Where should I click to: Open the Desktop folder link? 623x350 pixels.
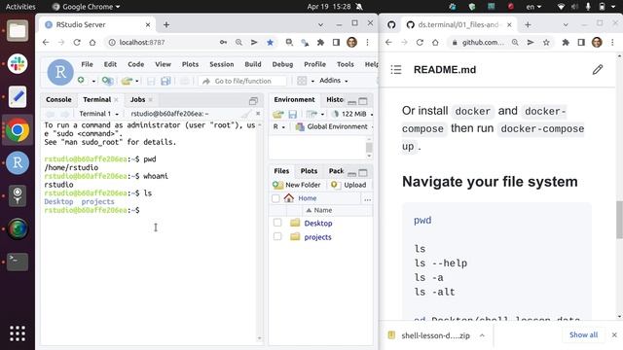(318, 223)
